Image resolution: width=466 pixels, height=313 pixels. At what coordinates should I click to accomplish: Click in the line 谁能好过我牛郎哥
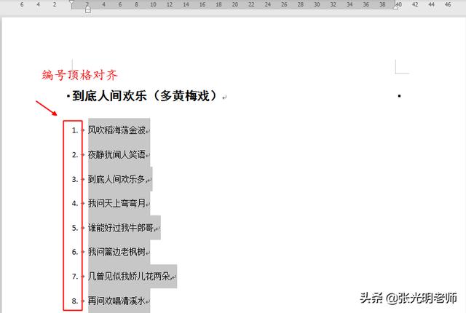coord(121,228)
